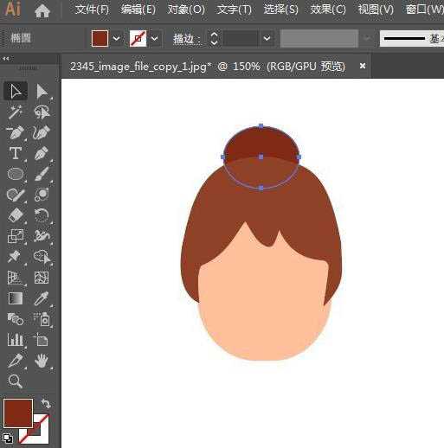Expand the fill color dropdown arrow

[x=116, y=38]
